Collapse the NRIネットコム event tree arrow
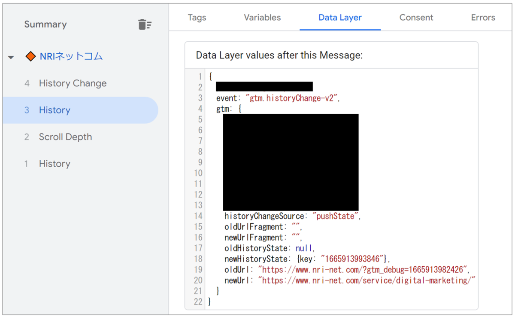This screenshot has height=317, width=515. pyautogui.click(x=11, y=57)
